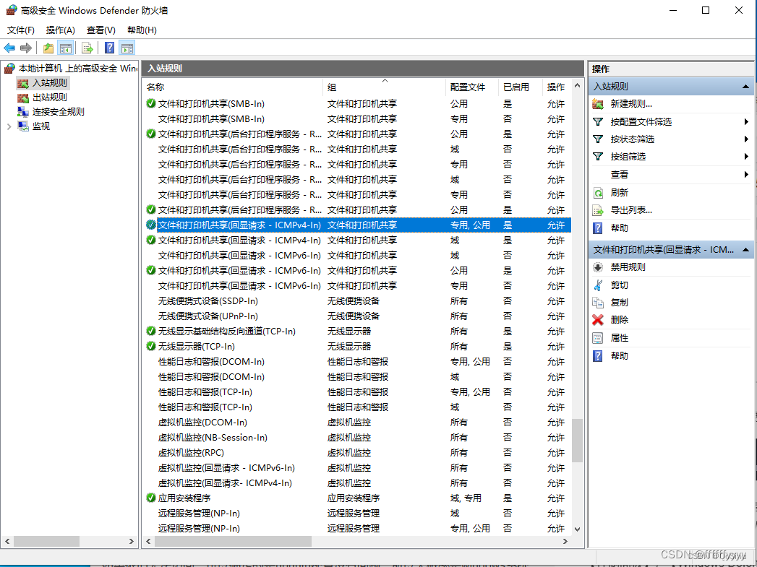Click the Export List toolbar icon
The height and width of the screenshot is (567, 757).
[87, 48]
